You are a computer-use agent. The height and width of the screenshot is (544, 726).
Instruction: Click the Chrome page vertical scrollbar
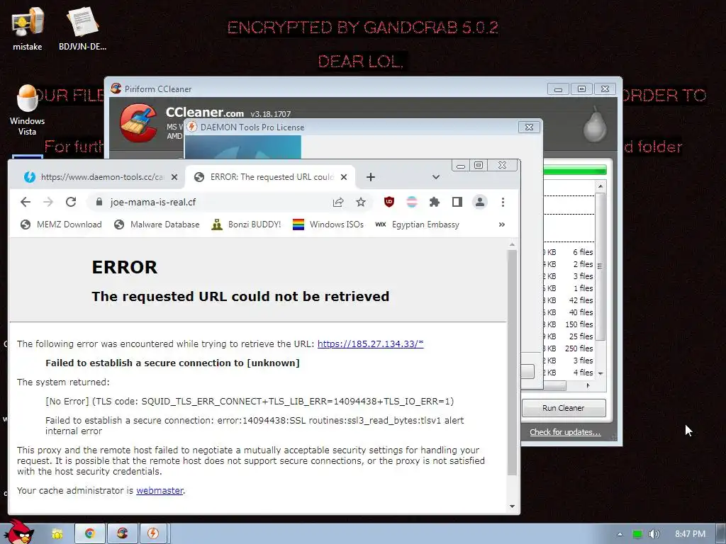[512, 362]
